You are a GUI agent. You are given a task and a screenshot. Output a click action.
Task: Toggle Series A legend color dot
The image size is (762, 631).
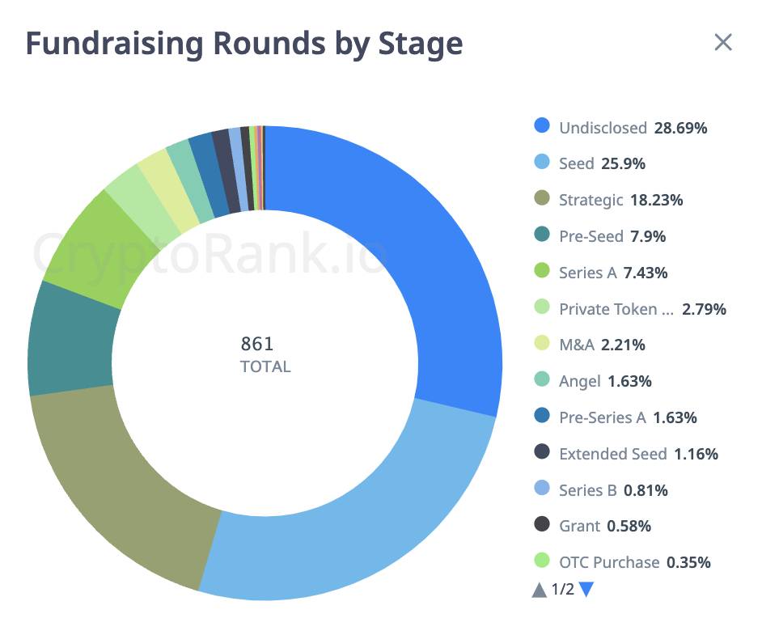543,273
